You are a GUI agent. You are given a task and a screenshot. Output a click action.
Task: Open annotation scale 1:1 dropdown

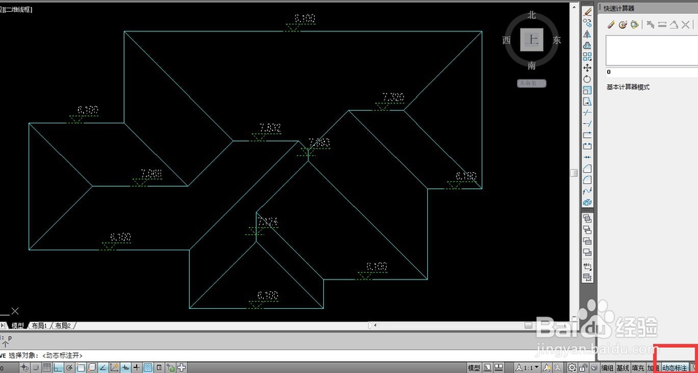[526, 367]
